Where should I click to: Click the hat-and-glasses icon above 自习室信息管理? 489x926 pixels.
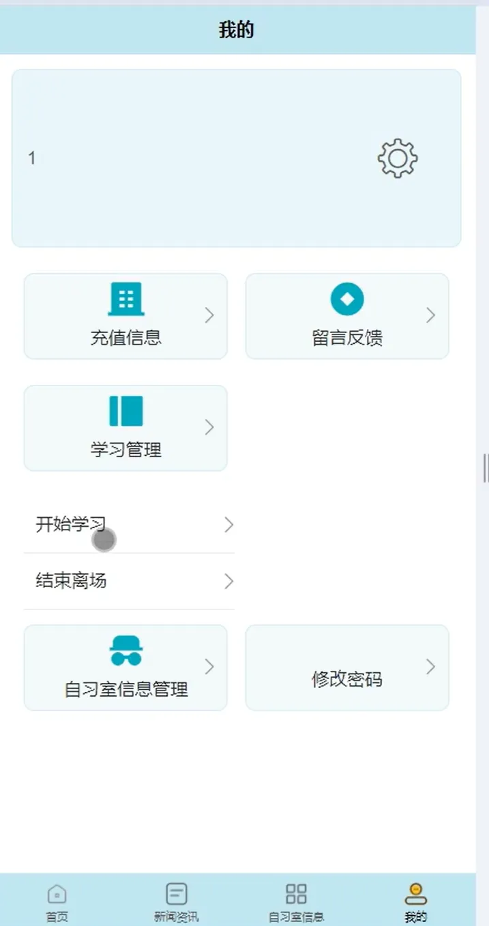126,651
